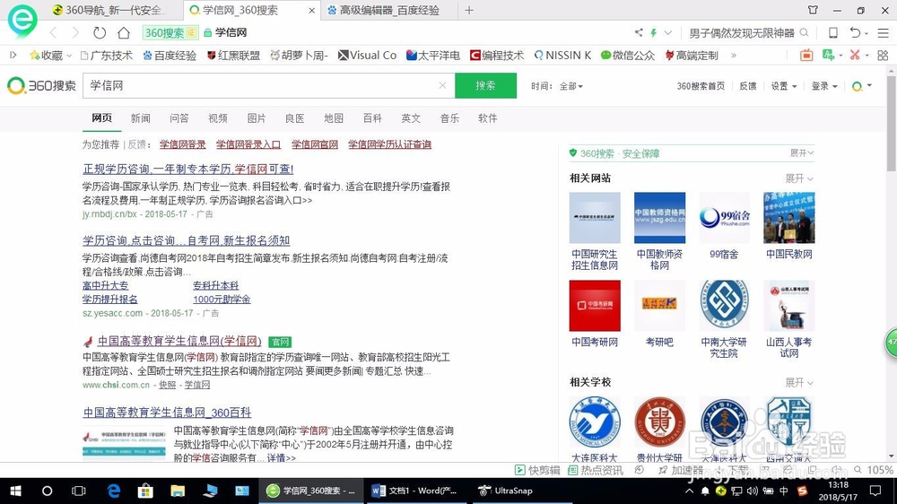Expand the scissors screenshot dropdown arrow
897x504 pixels.
(867, 56)
